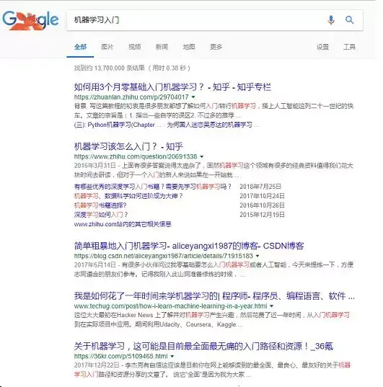This screenshot has height=387, width=383.
Task: Click the date 2015年12月19日
Action: [262, 215]
